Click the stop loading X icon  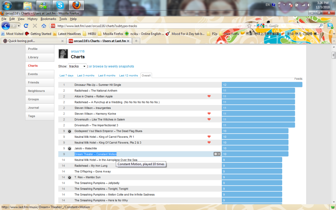(35, 26)
